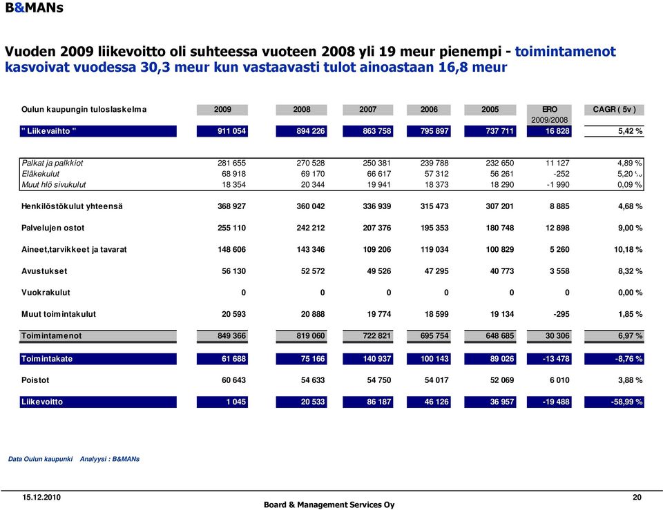This screenshot has height=510, width=663.
Task: Click the 9,00 % CAGR value
Action: pyautogui.click(x=630, y=228)
